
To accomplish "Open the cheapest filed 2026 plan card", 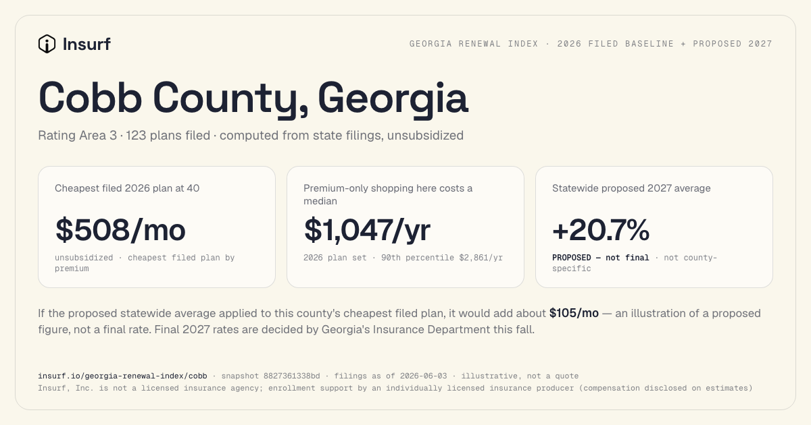I will (157, 227).
